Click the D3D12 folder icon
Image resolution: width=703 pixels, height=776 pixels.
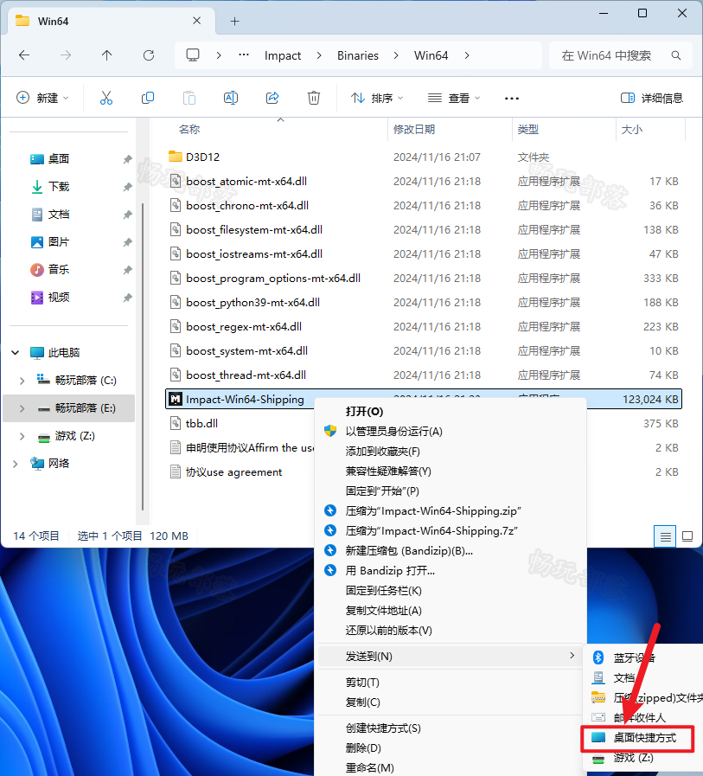176,157
